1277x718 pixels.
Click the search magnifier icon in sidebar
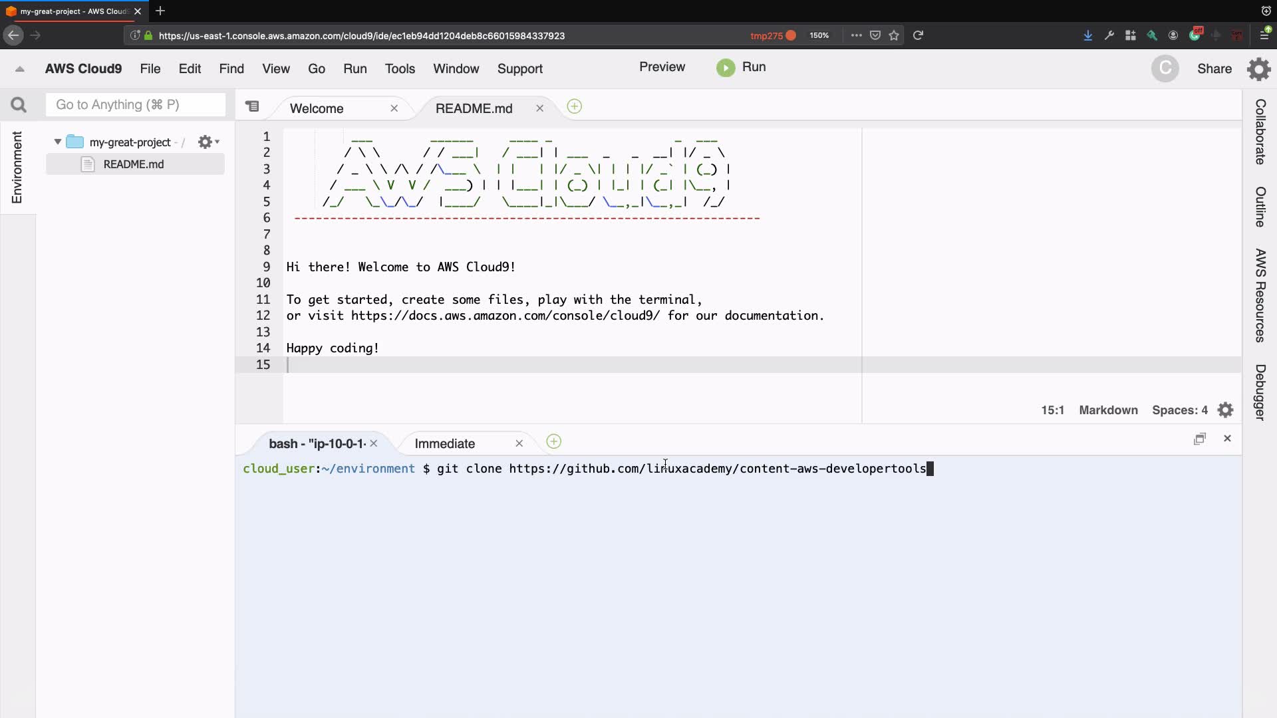coord(19,105)
